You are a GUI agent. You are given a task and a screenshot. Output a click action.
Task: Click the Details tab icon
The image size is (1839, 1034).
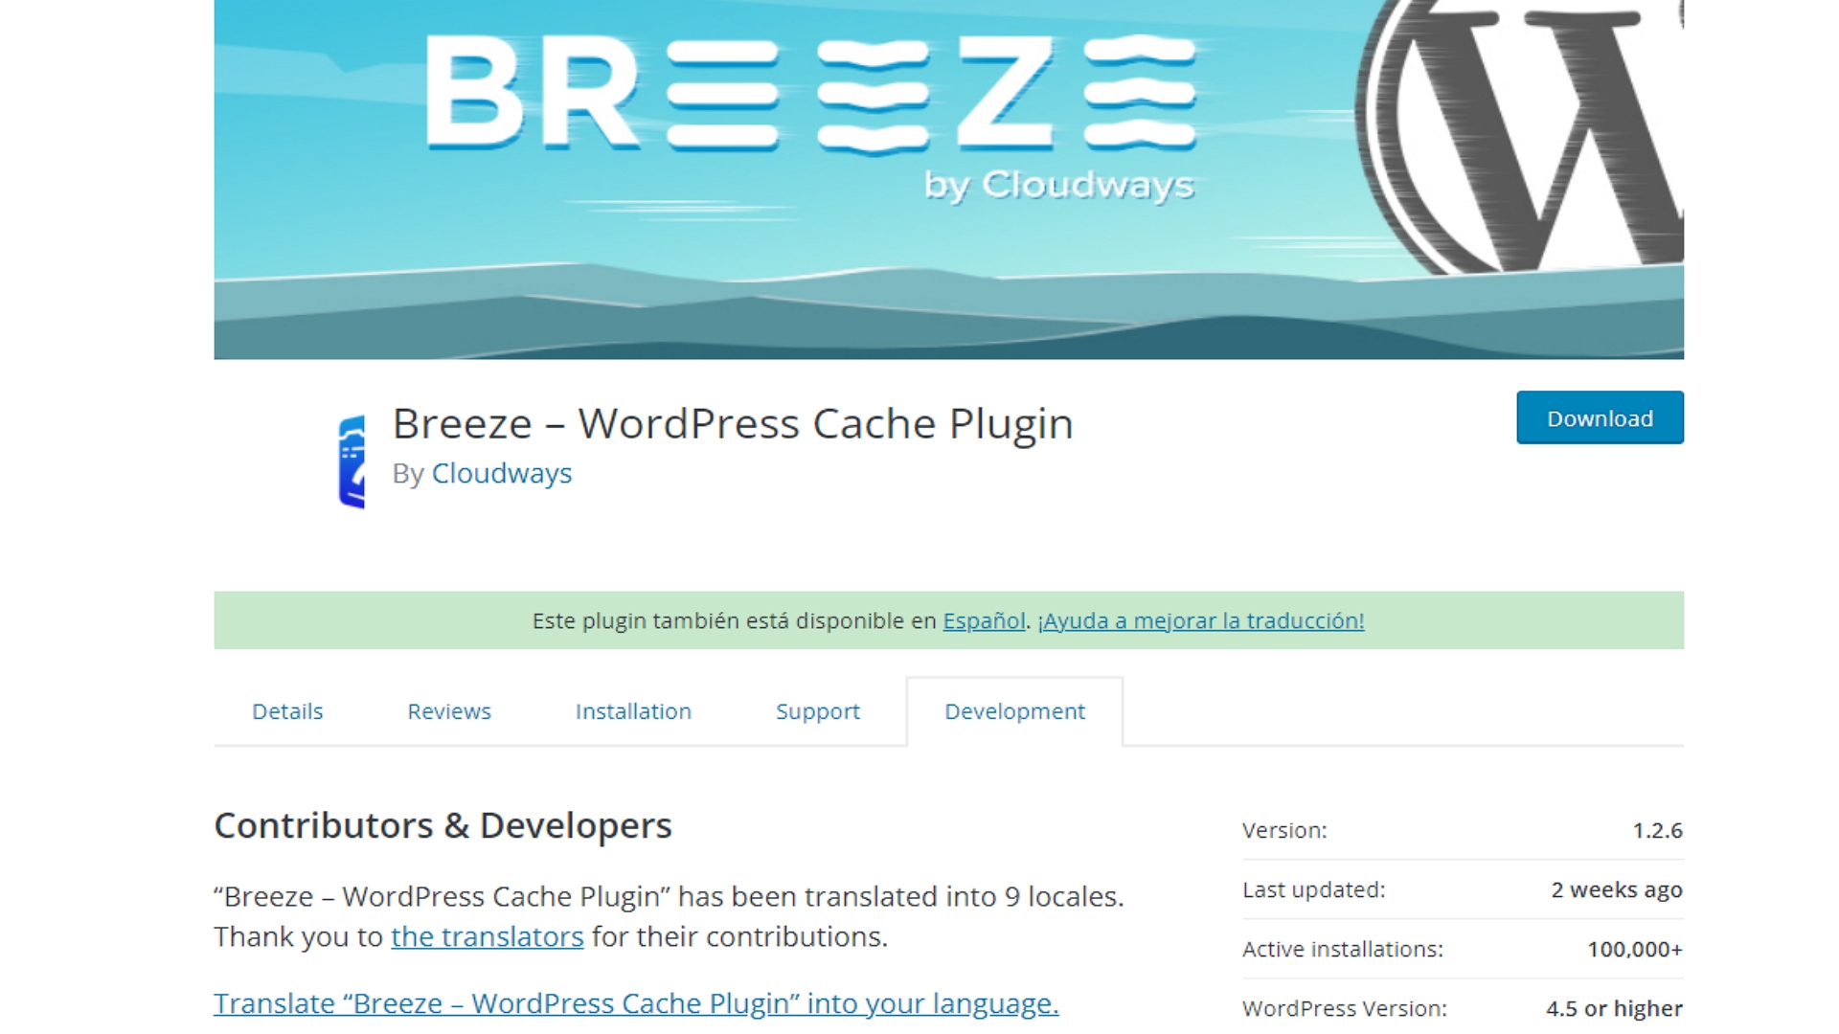point(286,709)
